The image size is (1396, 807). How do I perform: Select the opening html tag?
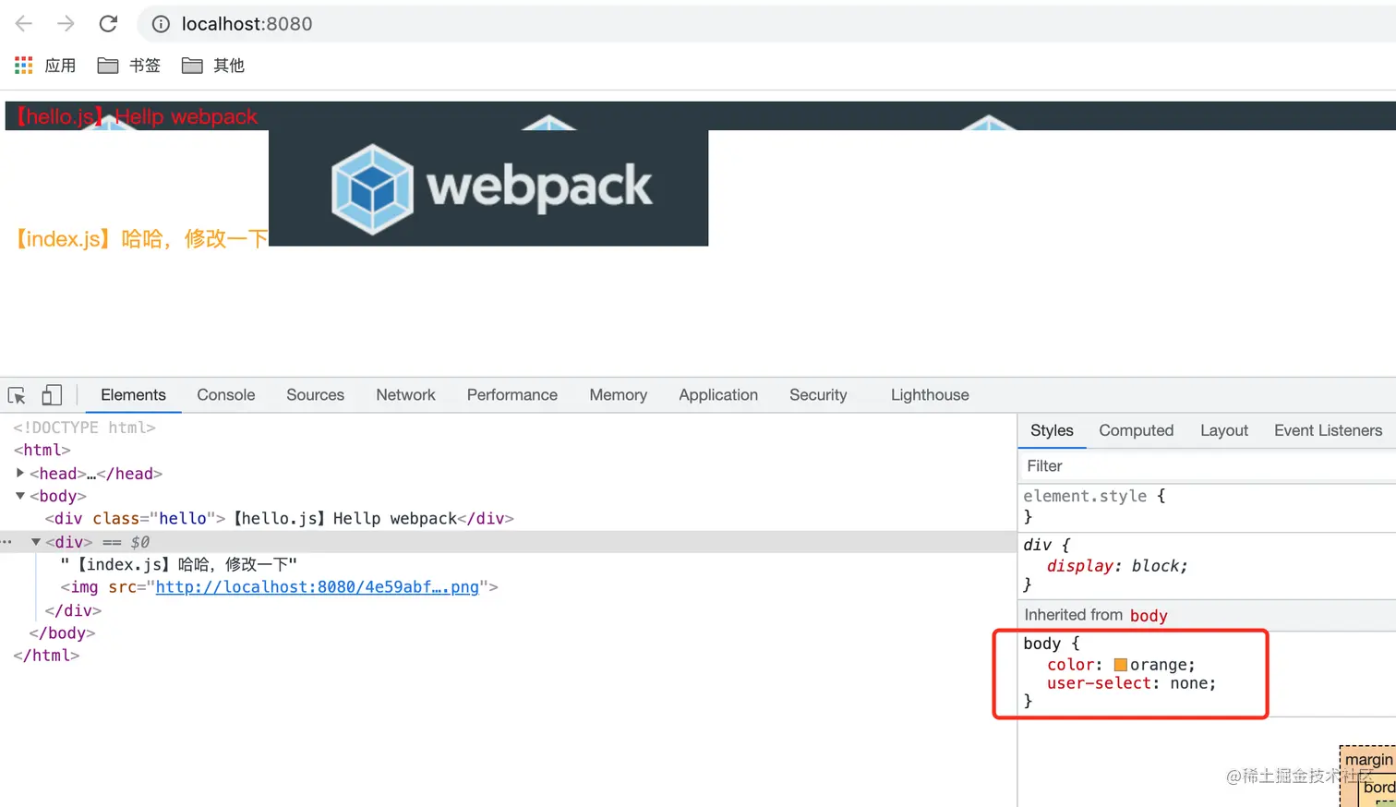coord(42,450)
